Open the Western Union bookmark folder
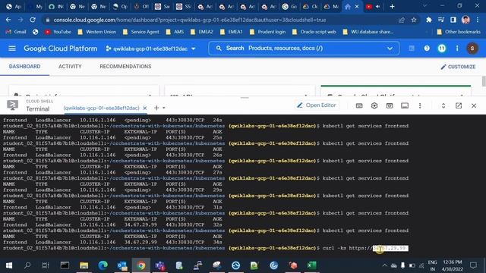 point(97,32)
